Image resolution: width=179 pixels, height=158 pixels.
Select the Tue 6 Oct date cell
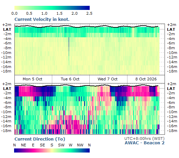(x=71, y=79)
